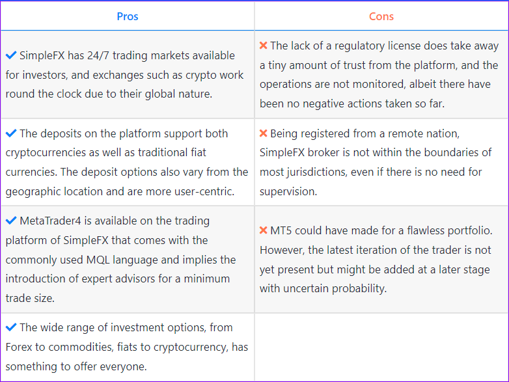Click the words 'something to offer everyone'
The height and width of the screenshot is (382, 509).
[76, 366]
